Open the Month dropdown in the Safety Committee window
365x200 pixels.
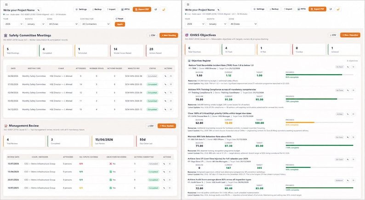[35, 24]
